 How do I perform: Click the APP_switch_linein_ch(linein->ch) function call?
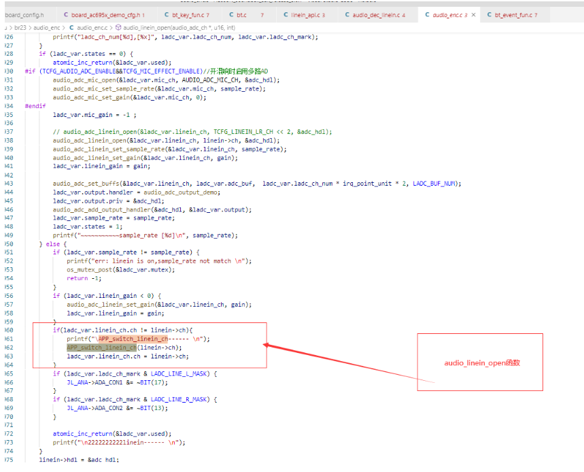pos(124,348)
